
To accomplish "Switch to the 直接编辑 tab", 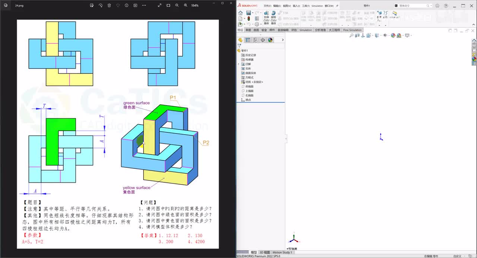I will point(283,30).
